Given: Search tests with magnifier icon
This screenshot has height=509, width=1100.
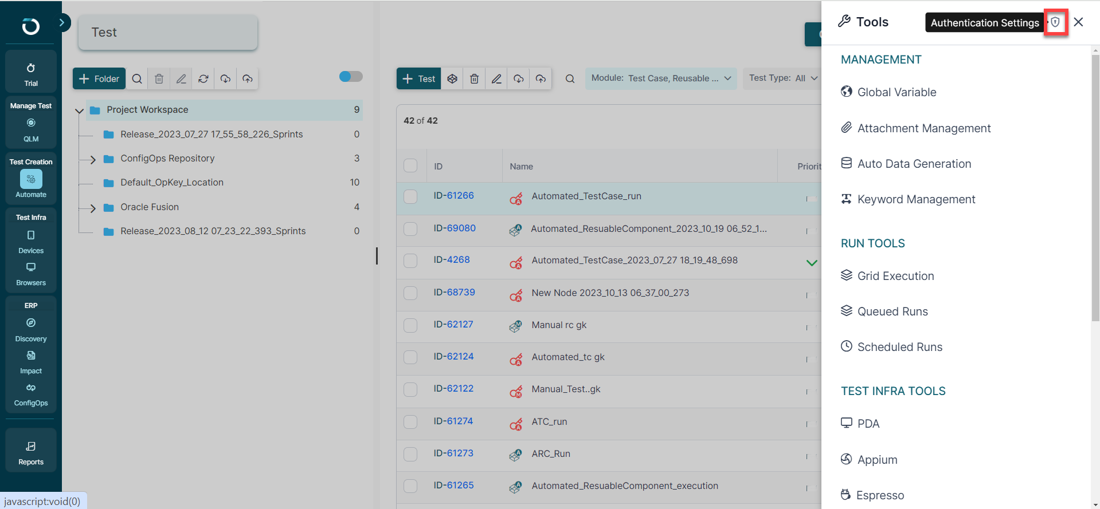Looking at the screenshot, I should pyautogui.click(x=570, y=78).
